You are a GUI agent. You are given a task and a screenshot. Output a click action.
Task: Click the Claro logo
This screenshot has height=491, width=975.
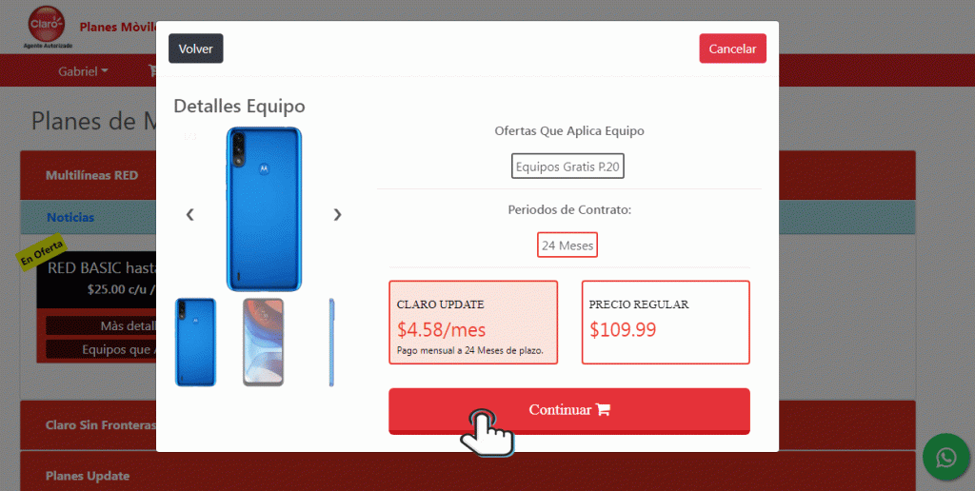[47, 26]
